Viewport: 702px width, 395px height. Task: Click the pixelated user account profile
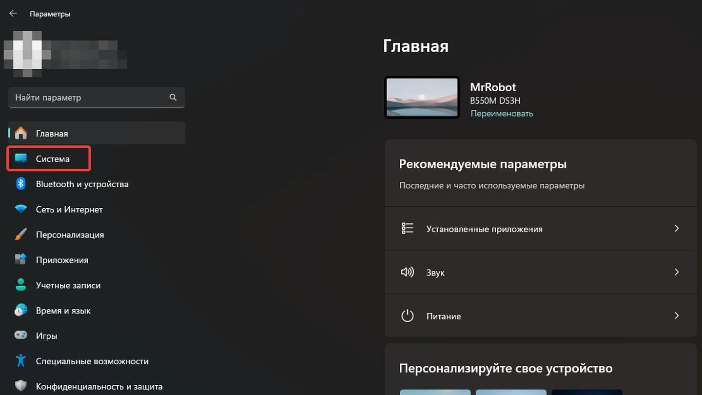(65, 54)
